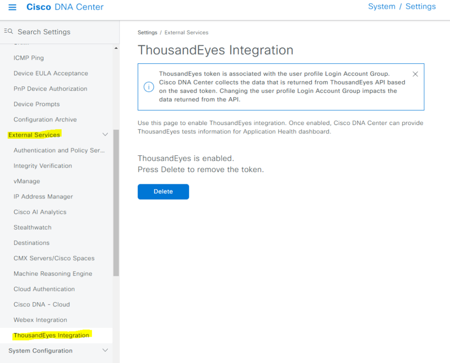
Task: Click the Settings breadcrumb link
Action: click(x=147, y=32)
